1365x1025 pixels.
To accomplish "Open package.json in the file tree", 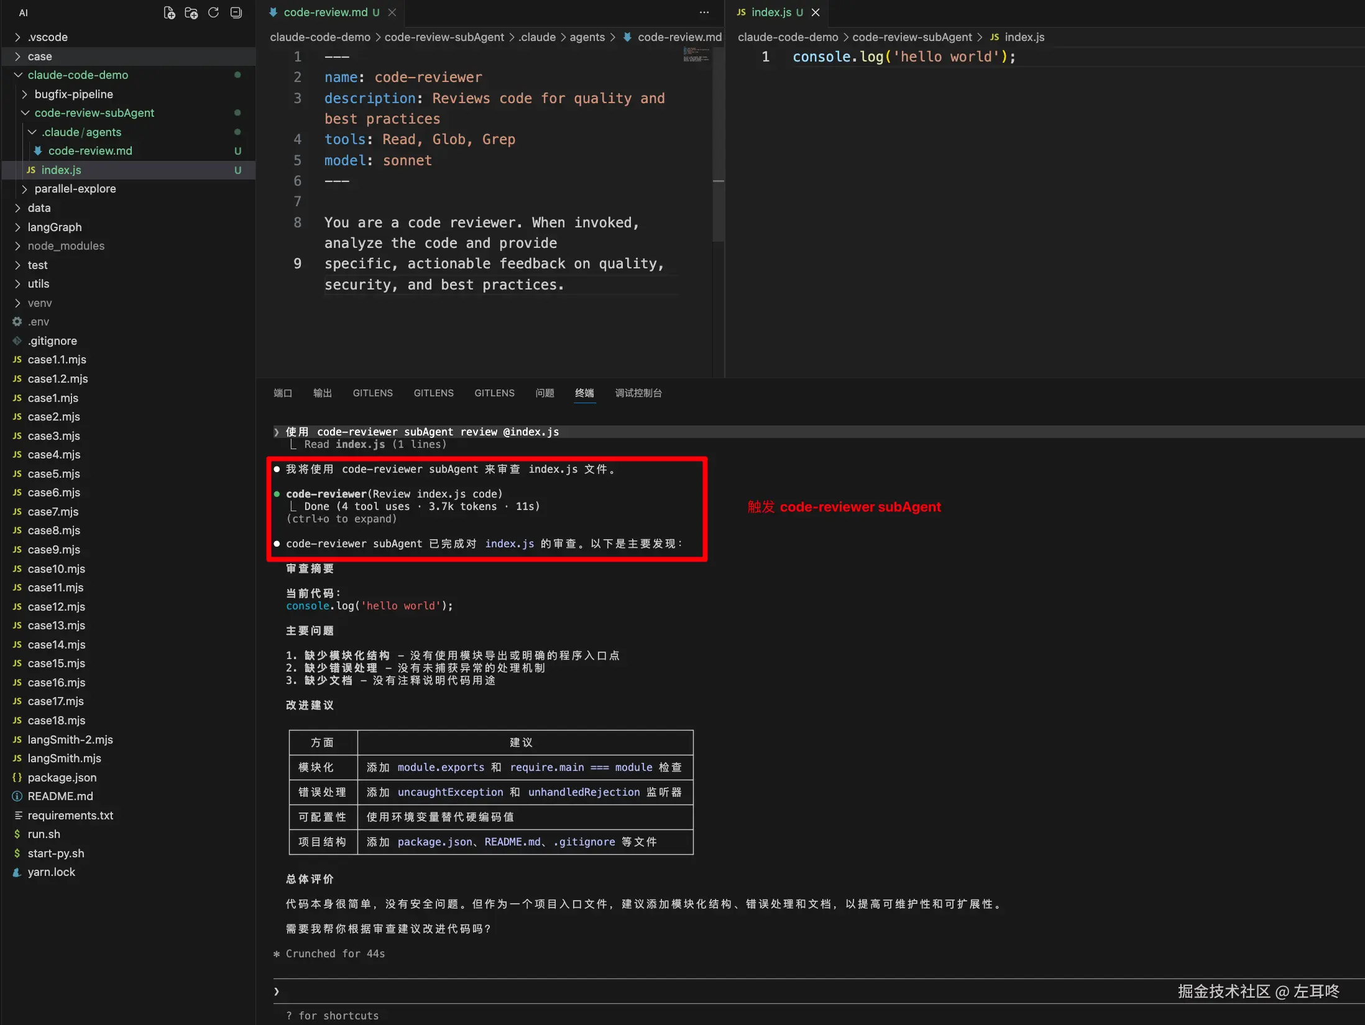I will tap(62, 778).
